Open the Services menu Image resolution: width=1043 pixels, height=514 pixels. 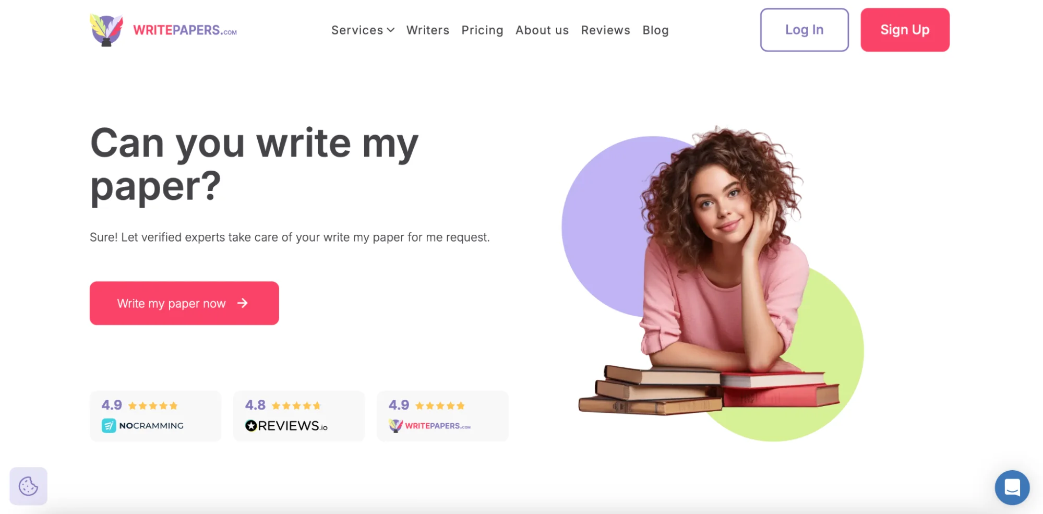[363, 30]
